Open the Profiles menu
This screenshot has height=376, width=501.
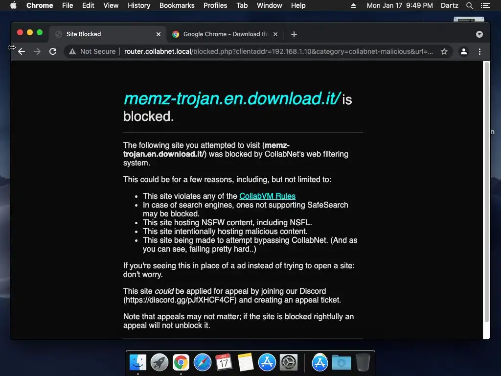tap(215, 5)
